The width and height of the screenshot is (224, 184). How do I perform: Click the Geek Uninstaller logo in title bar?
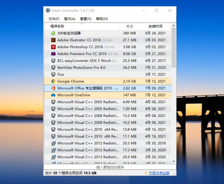(48, 10)
